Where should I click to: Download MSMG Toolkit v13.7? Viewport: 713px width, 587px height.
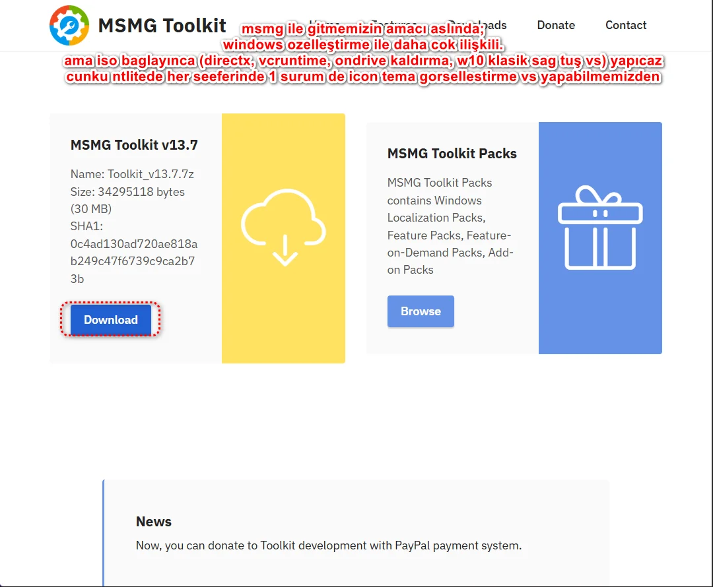(x=110, y=320)
